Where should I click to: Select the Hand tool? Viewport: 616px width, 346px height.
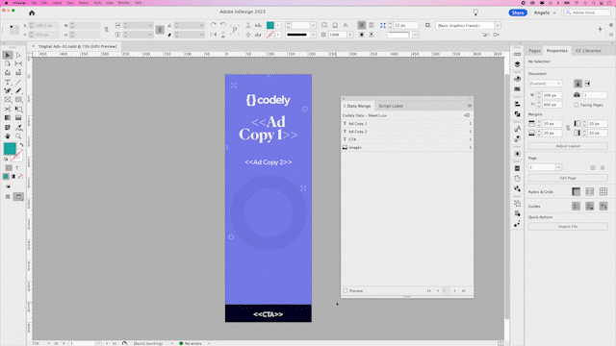coord(8,136)
